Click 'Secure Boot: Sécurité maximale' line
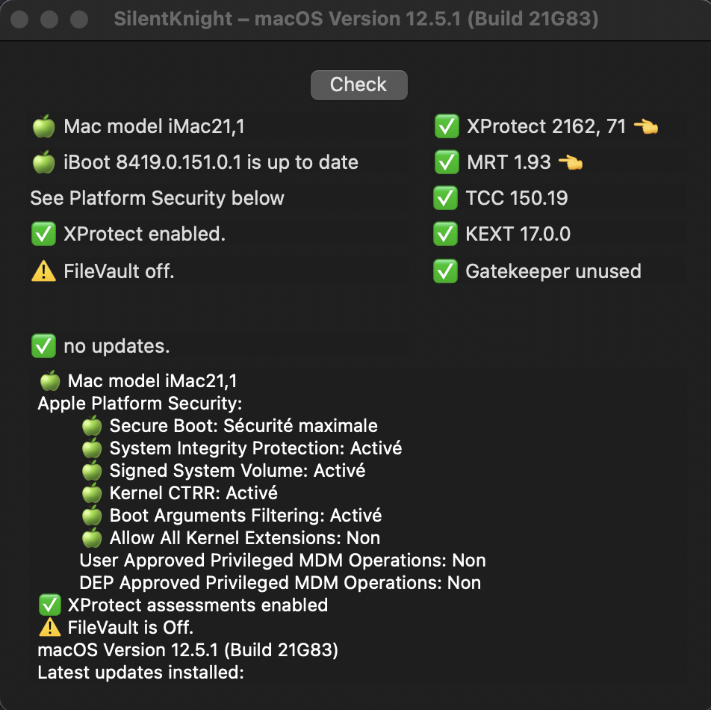Image resolution: width=711 pixels, height=710 pixels. [243, 425]
